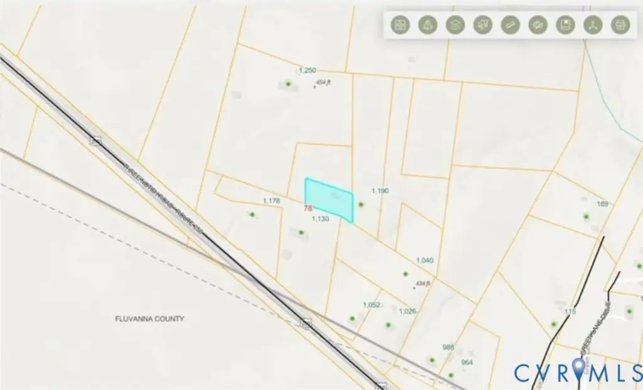This screenshot has width=643, height=390.
Task: Click the FLUVANNA COUNTY map label
Action: (x=149, y=319)
